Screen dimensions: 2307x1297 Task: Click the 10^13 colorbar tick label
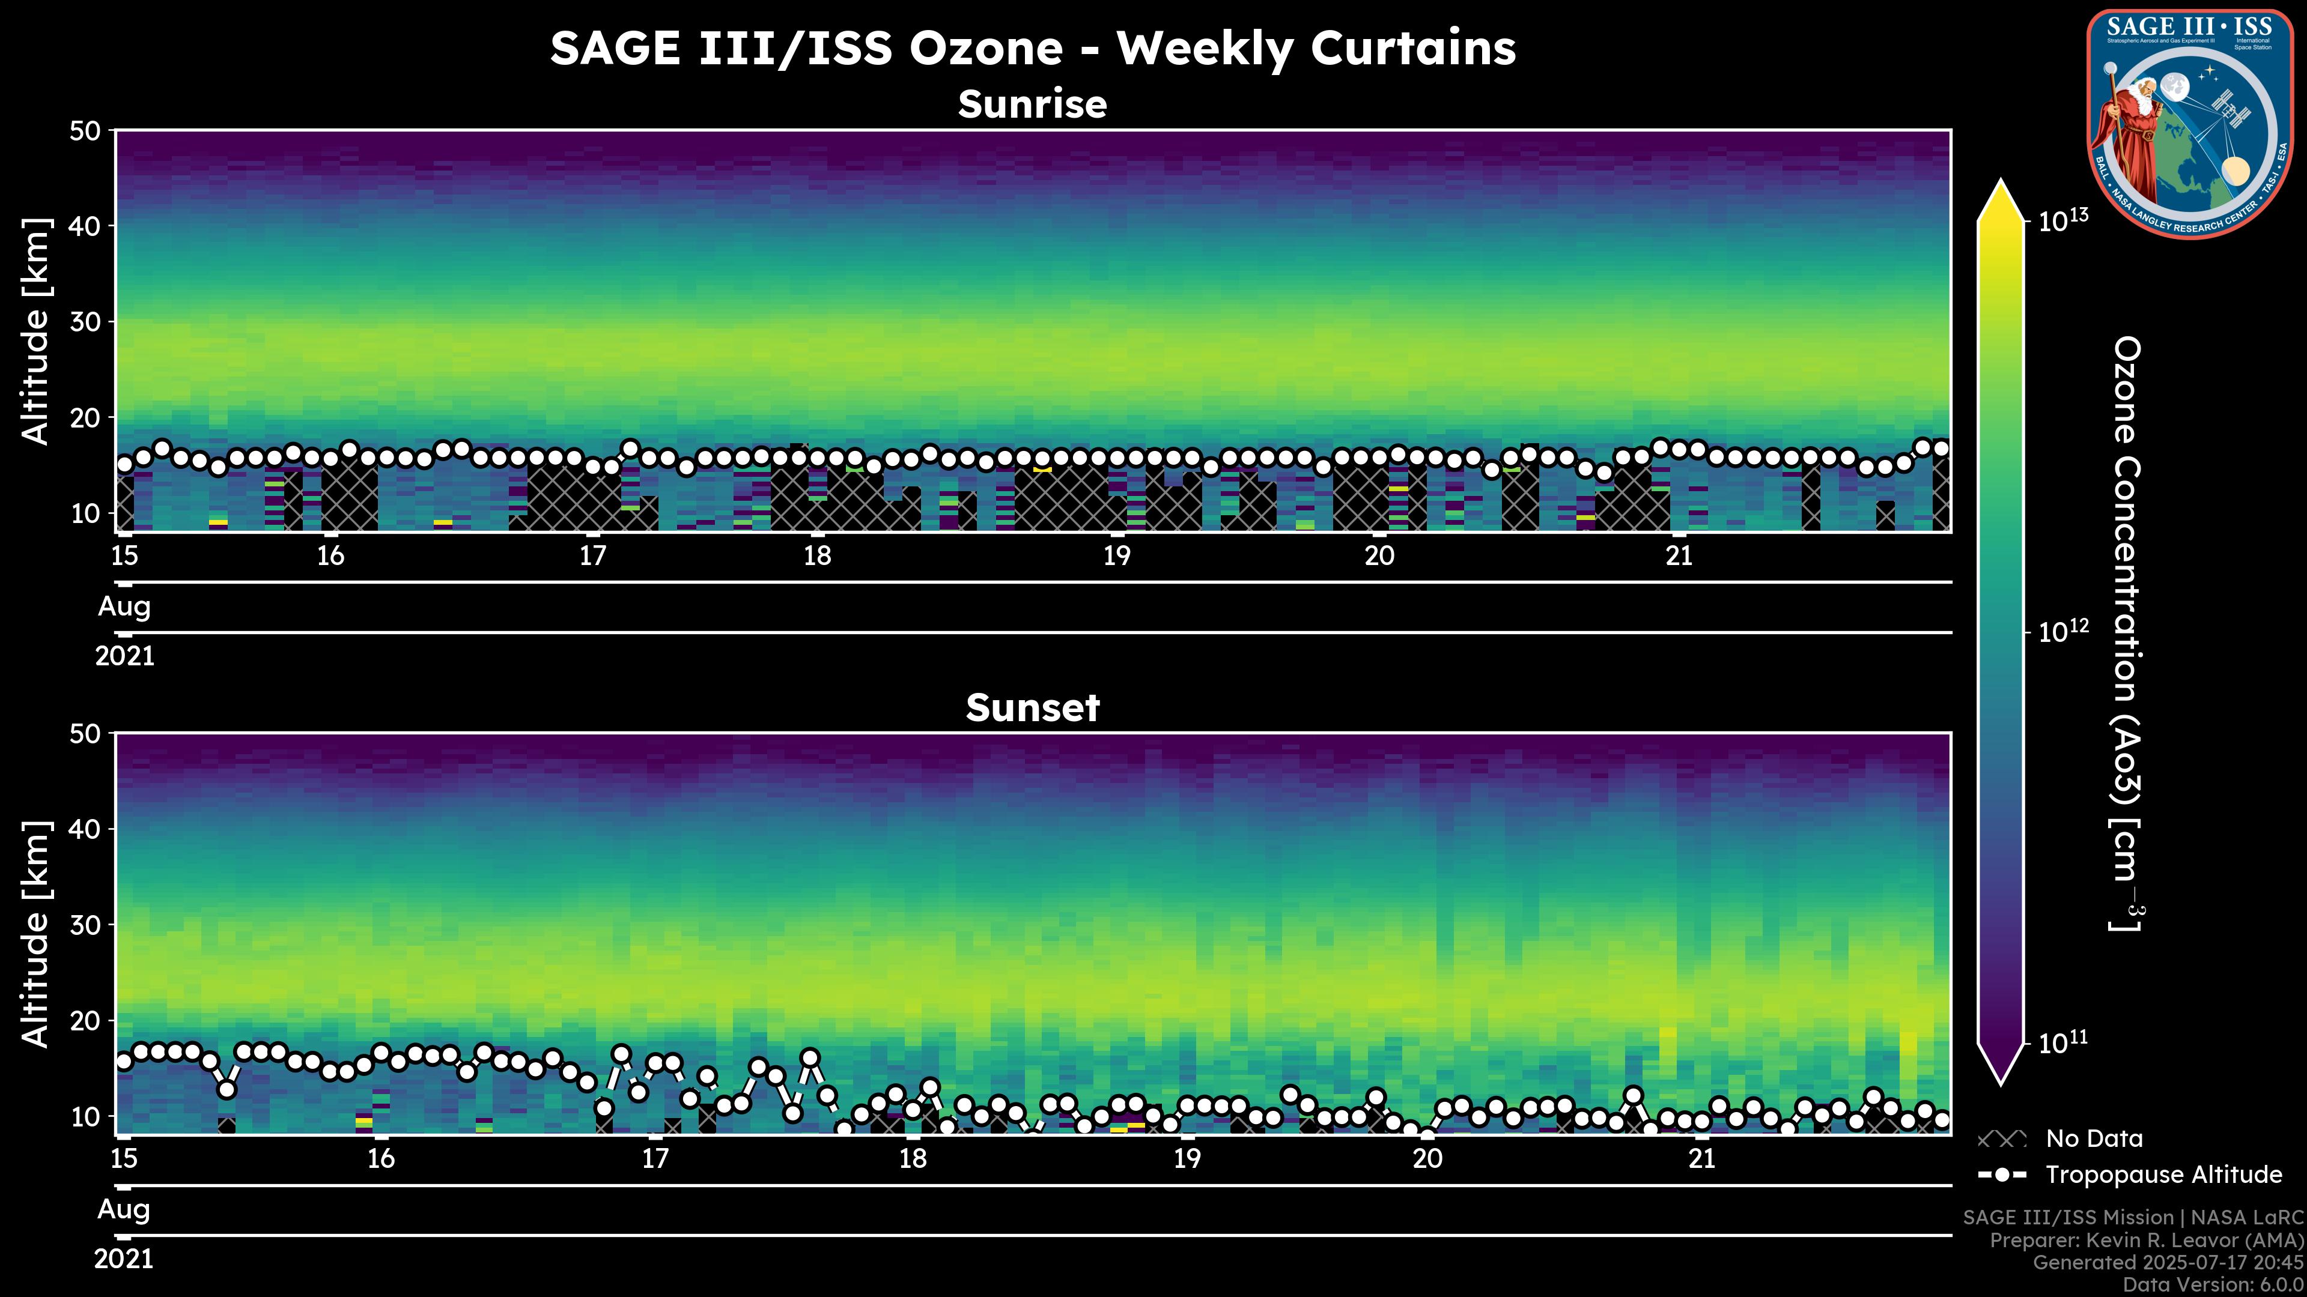pos(2064,220)
